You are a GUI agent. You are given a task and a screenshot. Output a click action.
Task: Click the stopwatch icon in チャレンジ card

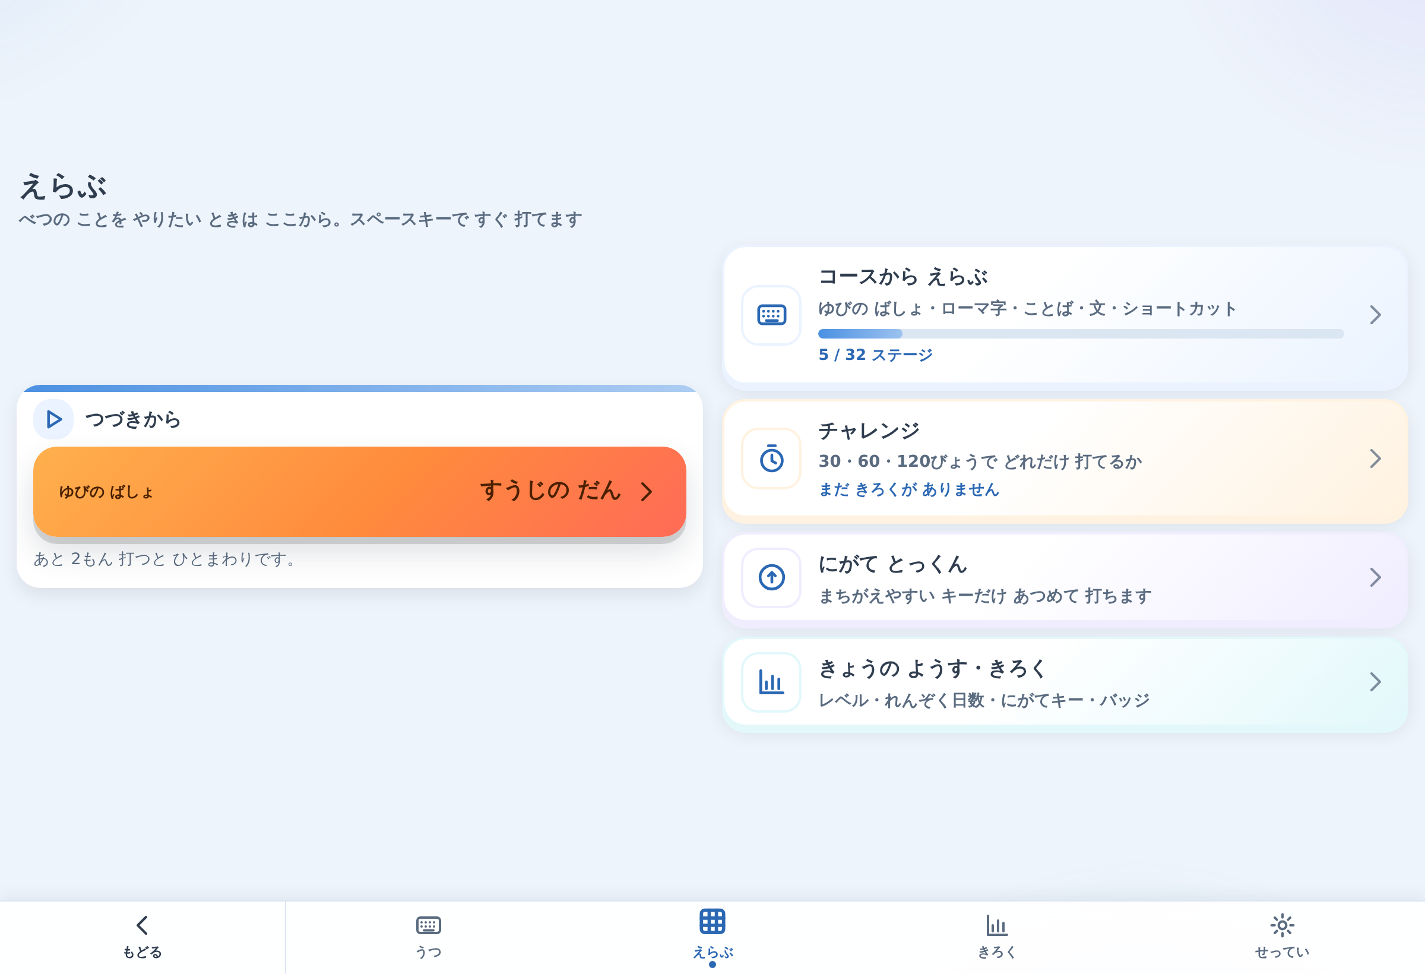[771, 458]
